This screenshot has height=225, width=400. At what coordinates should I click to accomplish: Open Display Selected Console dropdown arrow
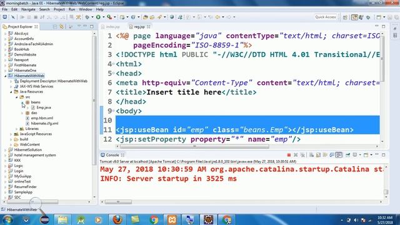[x=360, y=155]
